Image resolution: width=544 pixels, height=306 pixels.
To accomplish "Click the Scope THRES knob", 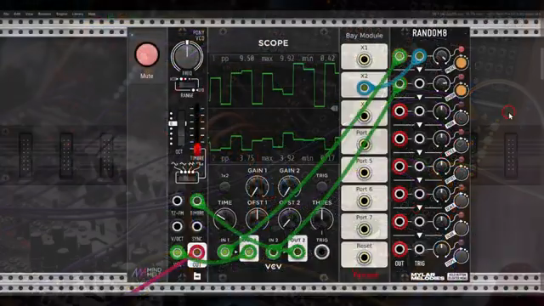I will (321, 219).
